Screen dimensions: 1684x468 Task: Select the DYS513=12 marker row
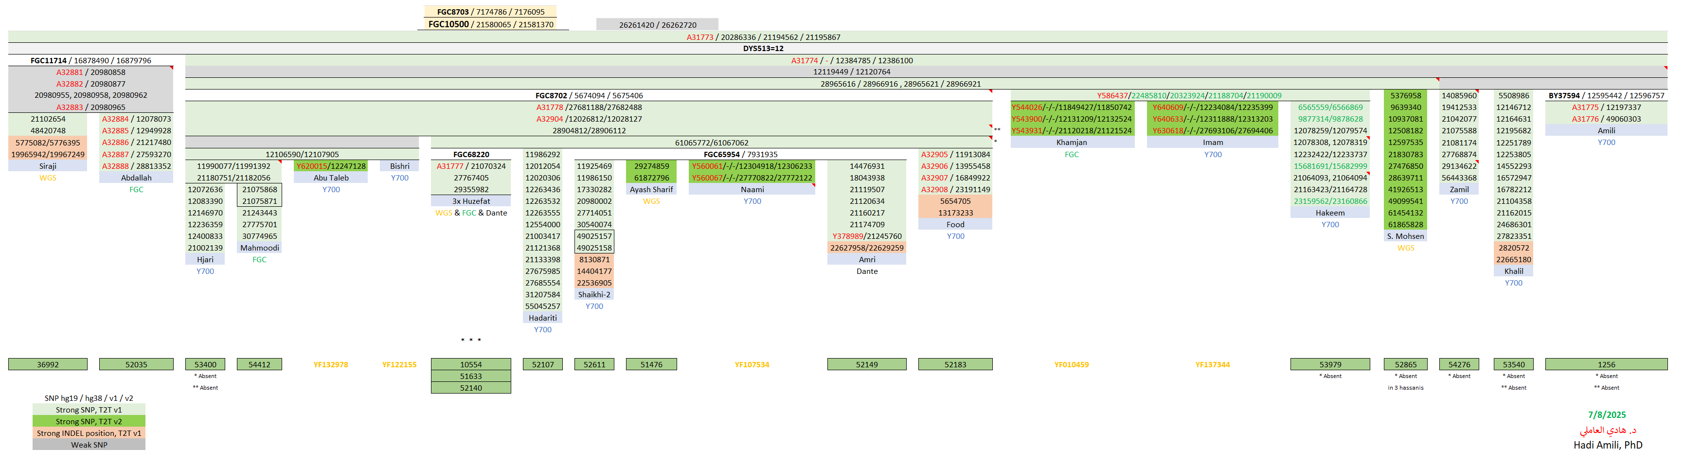point(763,48)
